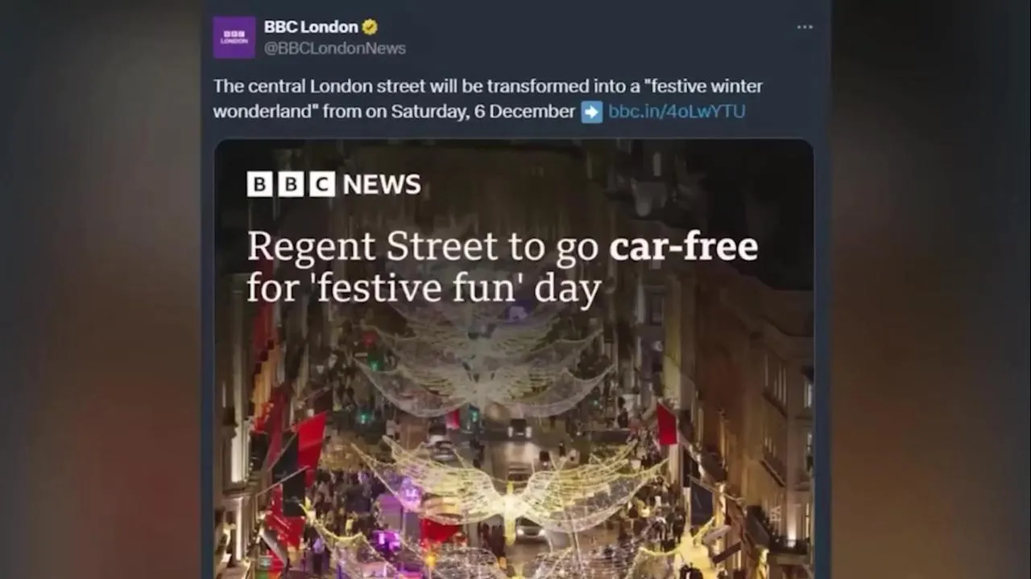The width and height of the screenshot is (1031, 579).
Task: Click the word NEWS in the card logo
Action: [382, 184]
